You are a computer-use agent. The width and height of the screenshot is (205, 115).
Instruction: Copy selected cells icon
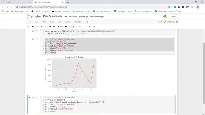[x=41, y=27]
